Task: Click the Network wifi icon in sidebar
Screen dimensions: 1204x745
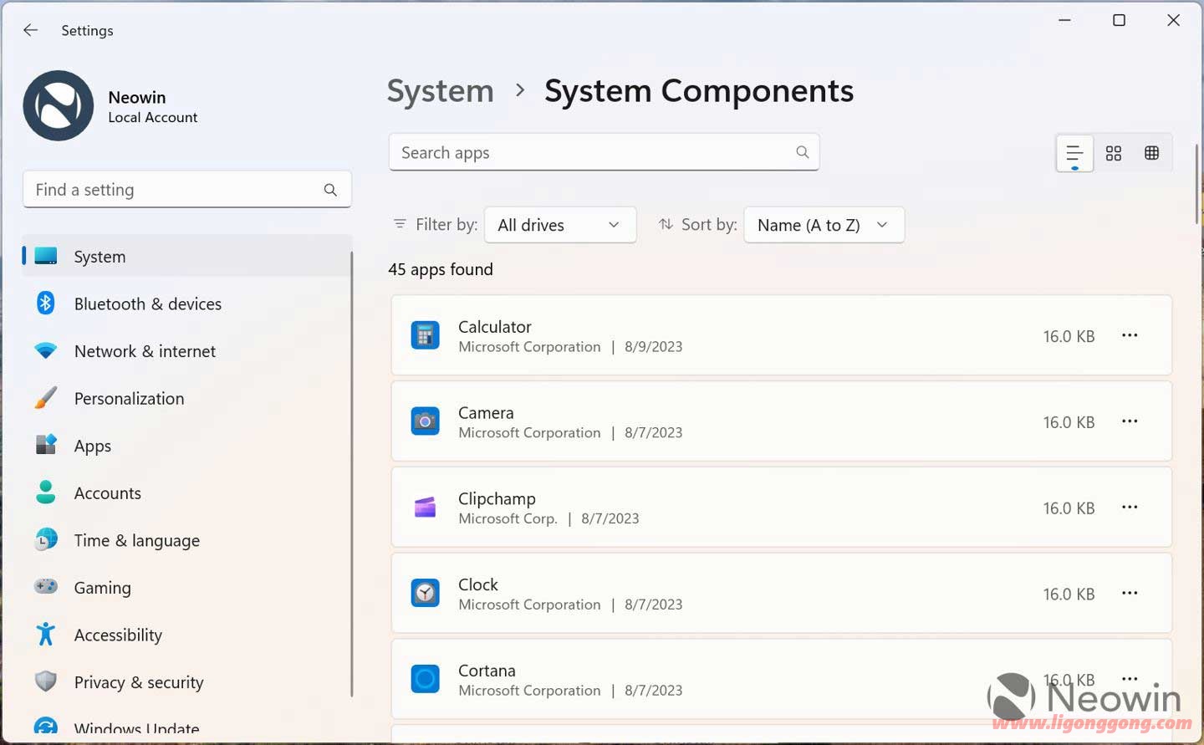Action: coord(46,350)
